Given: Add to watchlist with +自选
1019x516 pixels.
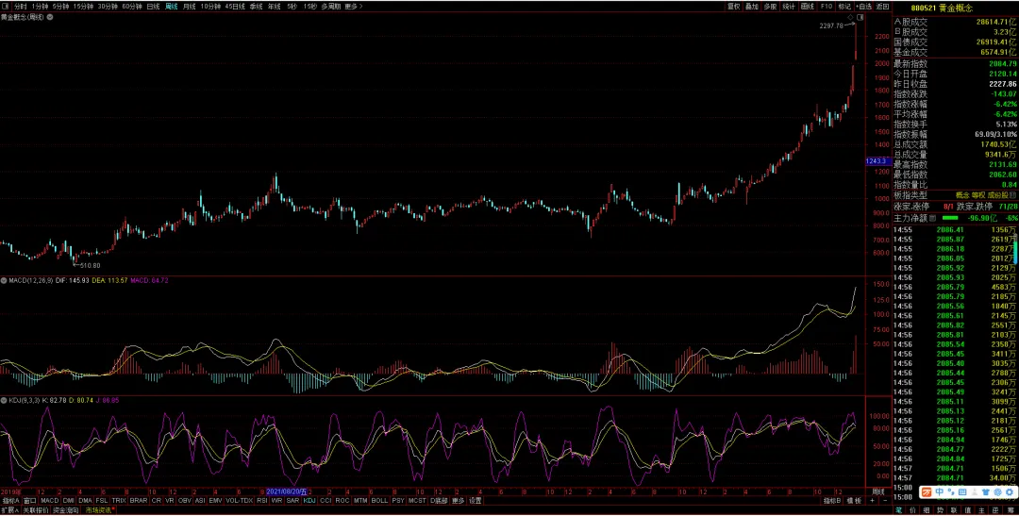Looking at the screenshot, I should 863,7.
